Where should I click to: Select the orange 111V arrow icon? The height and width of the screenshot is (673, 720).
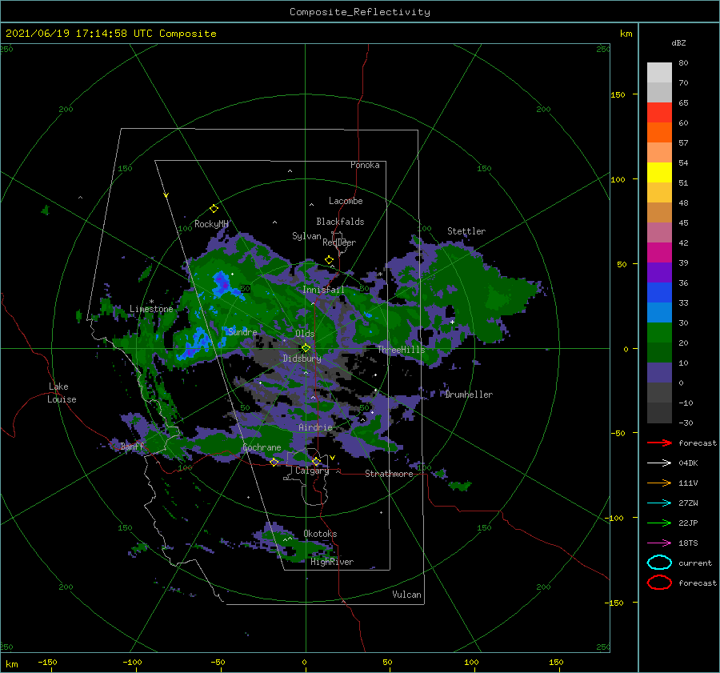click(659, 483)
